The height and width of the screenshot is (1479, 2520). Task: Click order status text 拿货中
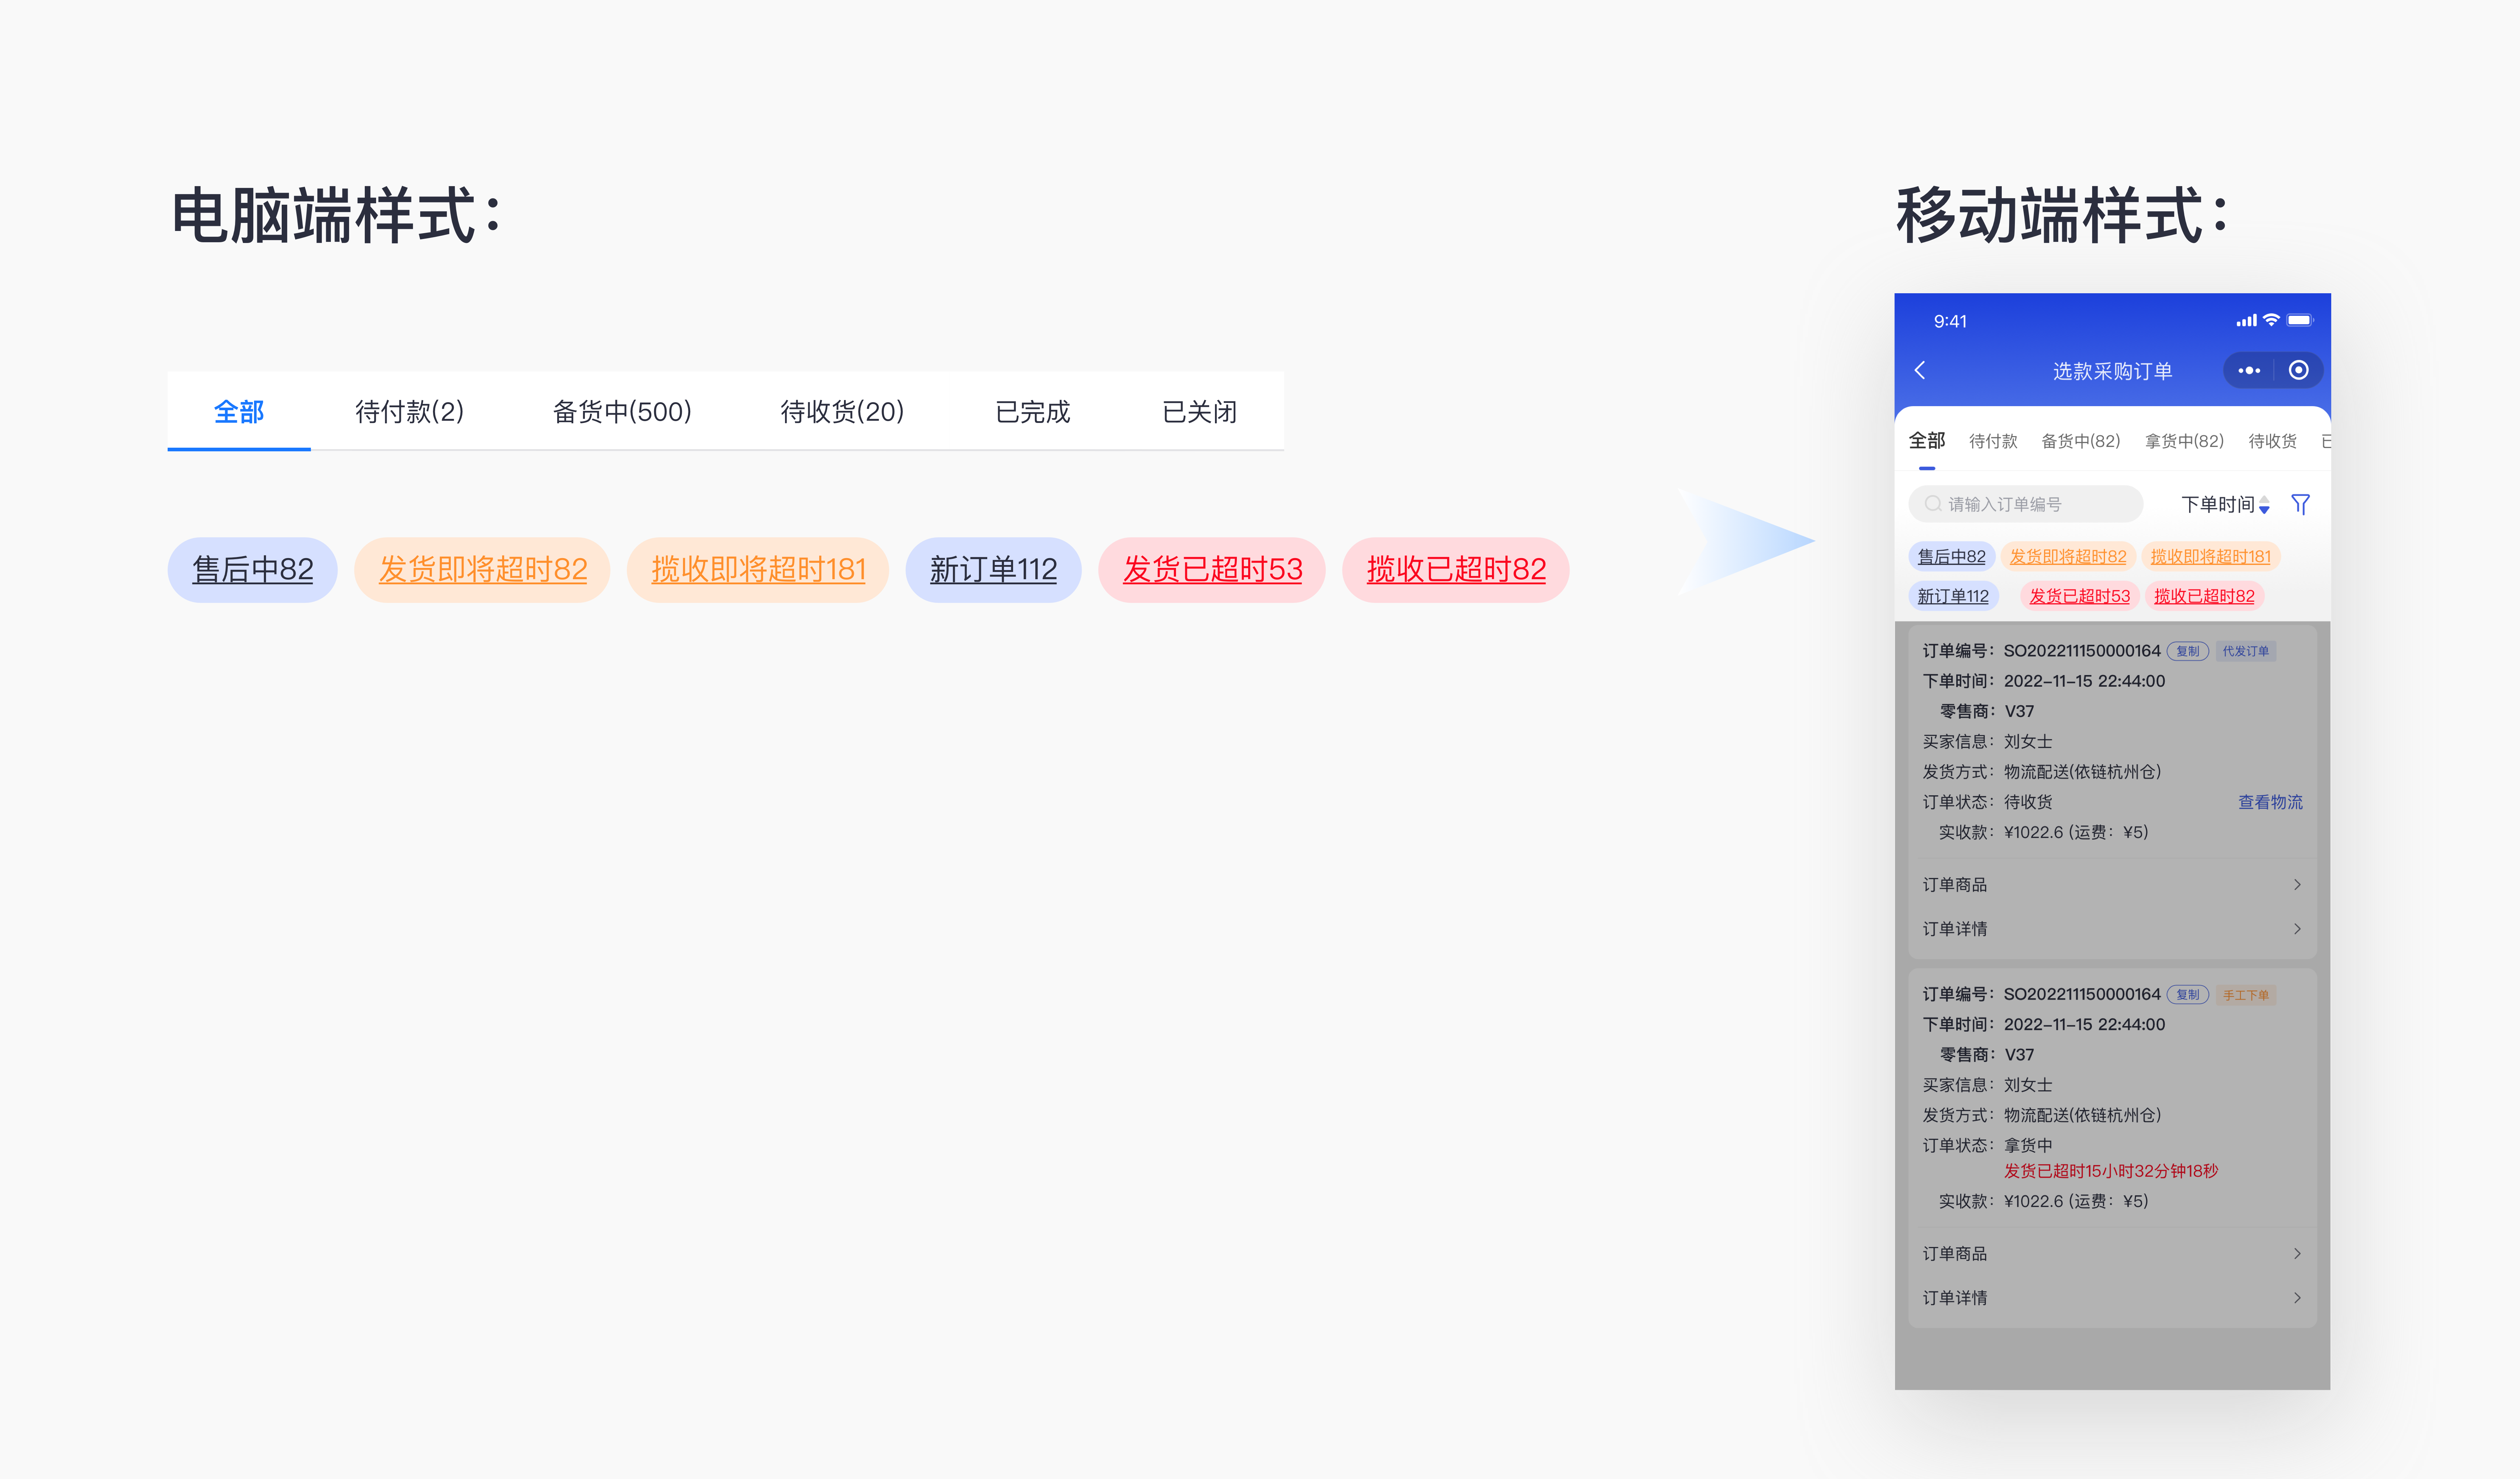2028,1145
